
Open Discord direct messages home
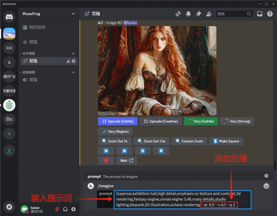click(x=9, y=17)
